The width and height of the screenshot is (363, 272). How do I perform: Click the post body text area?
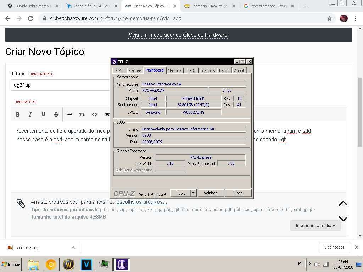click(61, 157)
